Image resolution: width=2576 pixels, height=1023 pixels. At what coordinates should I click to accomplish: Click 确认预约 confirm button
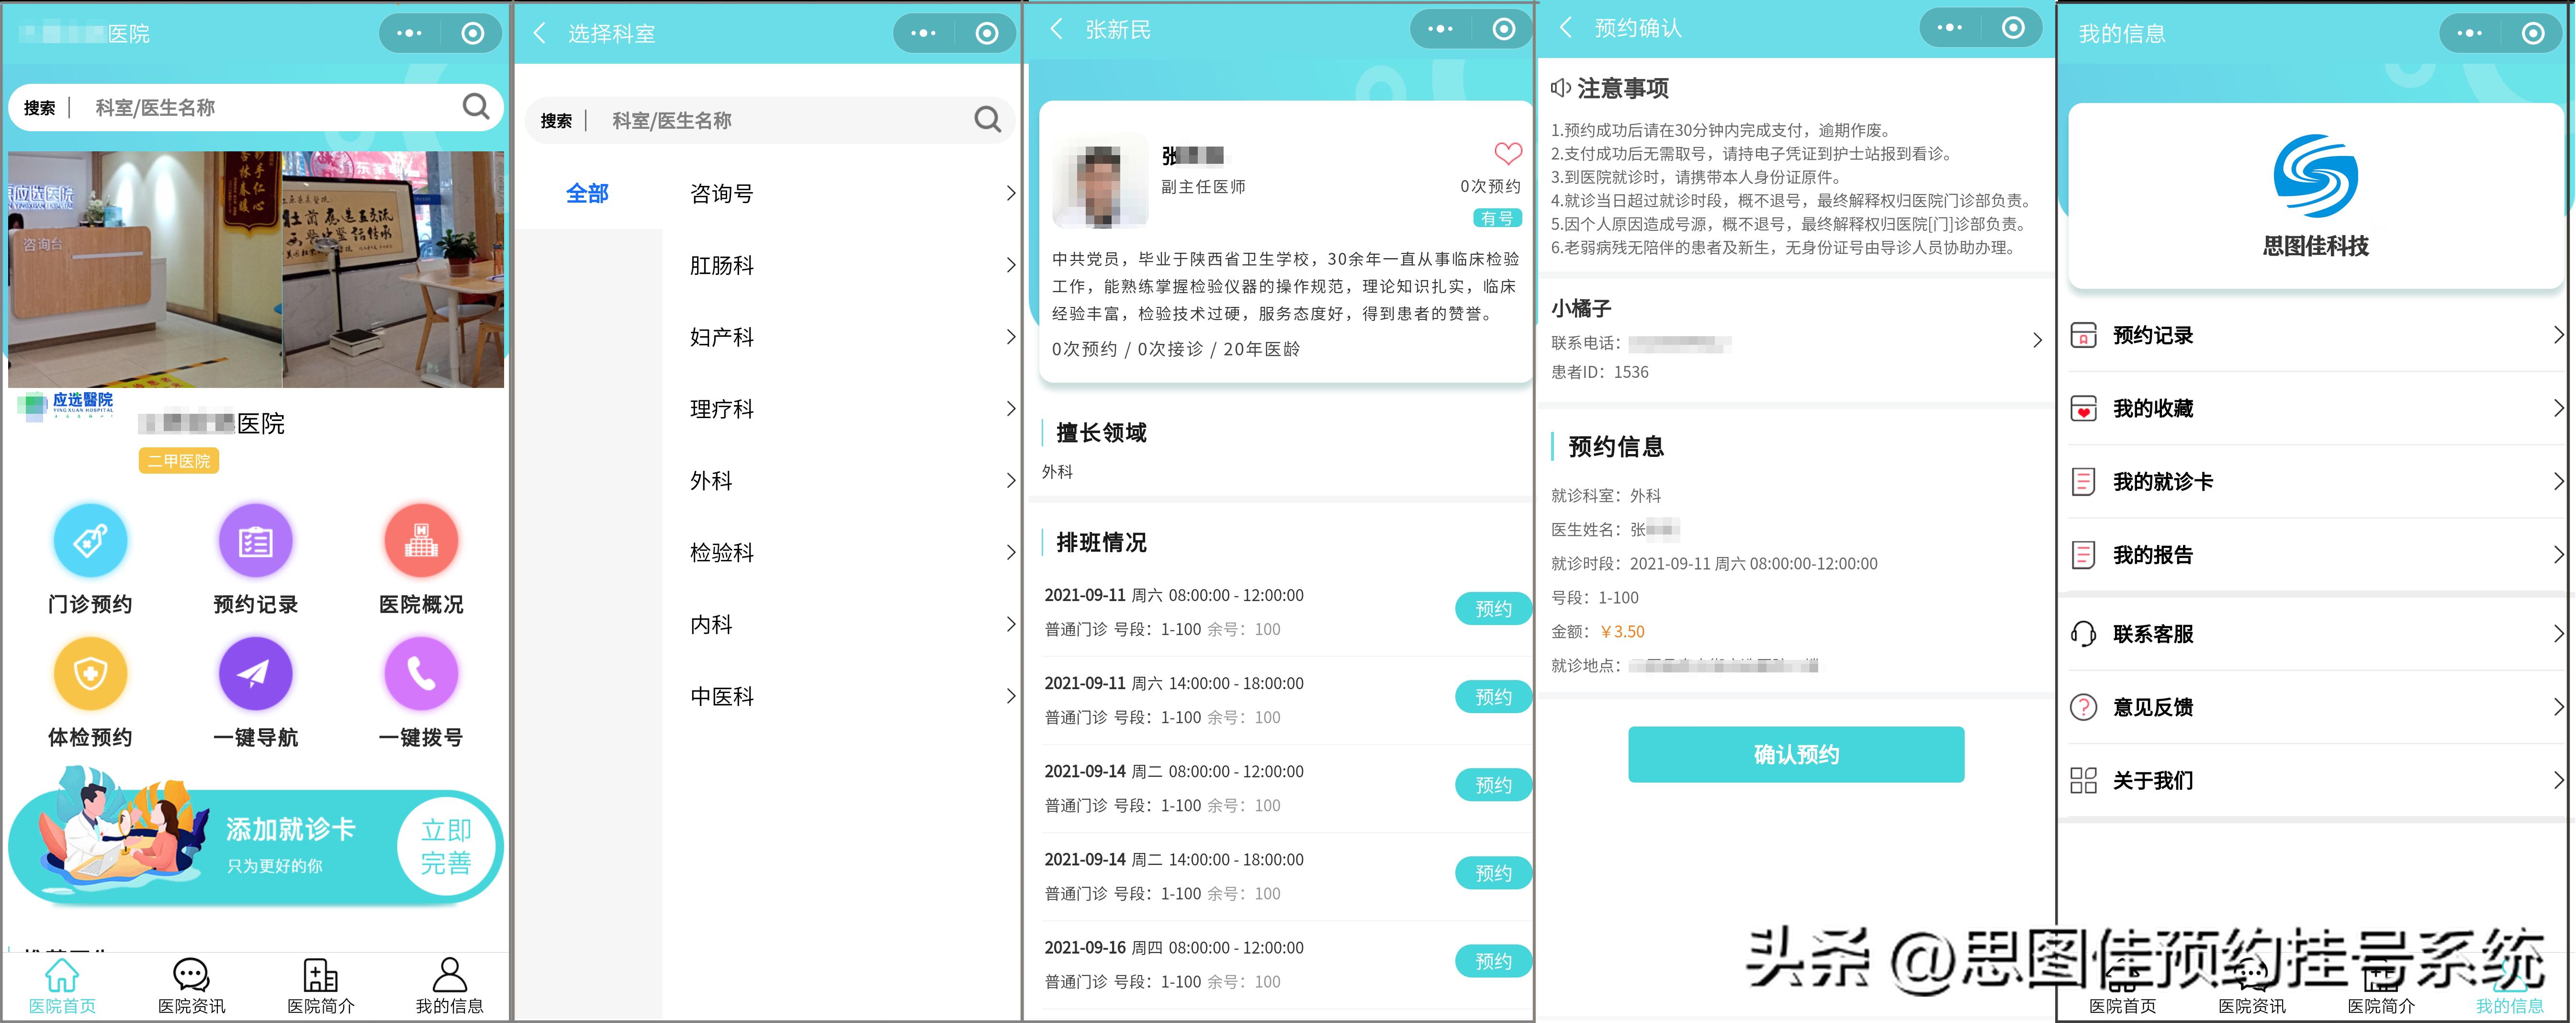tap(1796, 754)
